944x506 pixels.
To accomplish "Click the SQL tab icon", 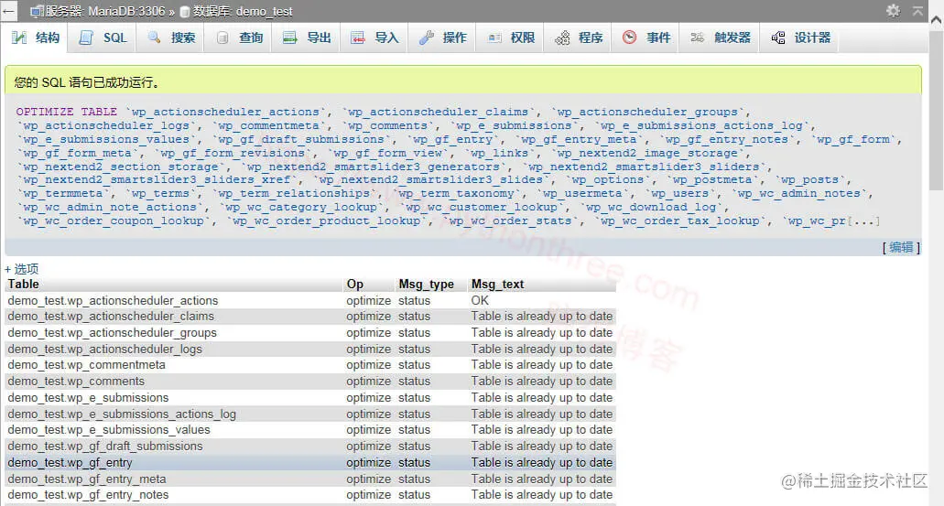I will pyautogui.click(x=86, y=38).
